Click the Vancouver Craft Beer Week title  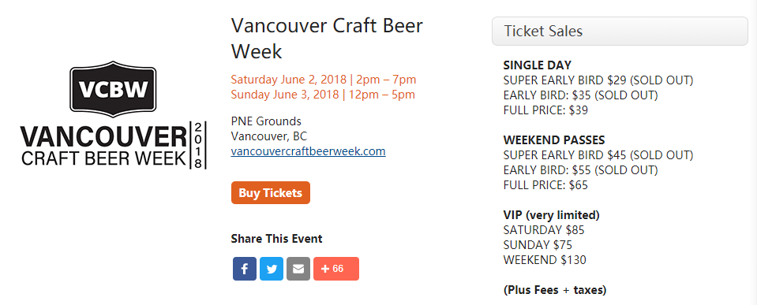327,38
